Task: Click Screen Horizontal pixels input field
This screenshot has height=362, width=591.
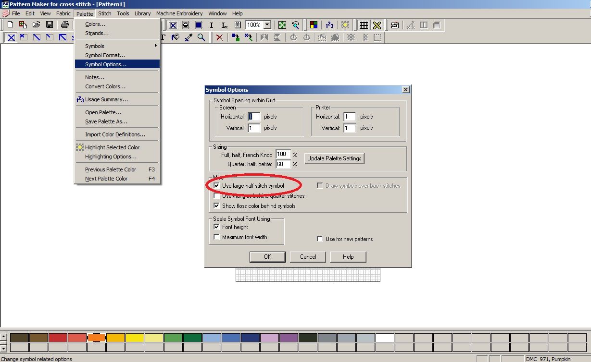Action: [254, 117]
